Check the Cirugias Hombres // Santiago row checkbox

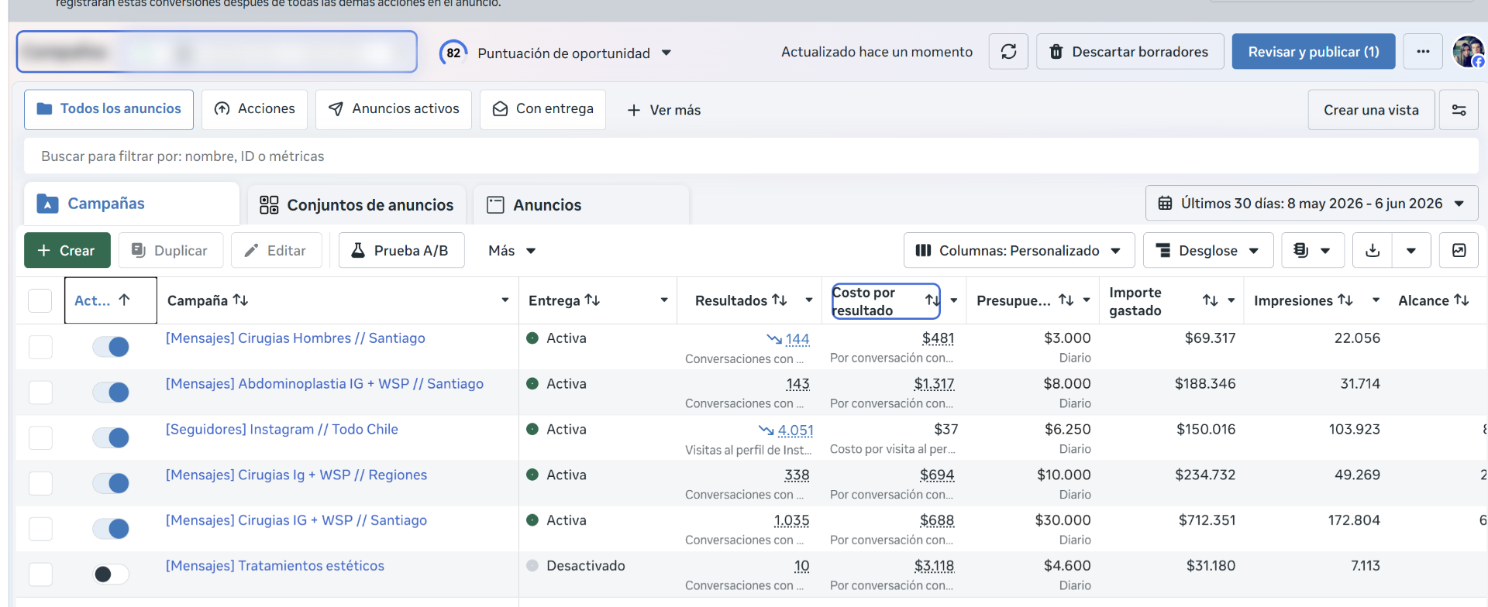click(40, 347)
